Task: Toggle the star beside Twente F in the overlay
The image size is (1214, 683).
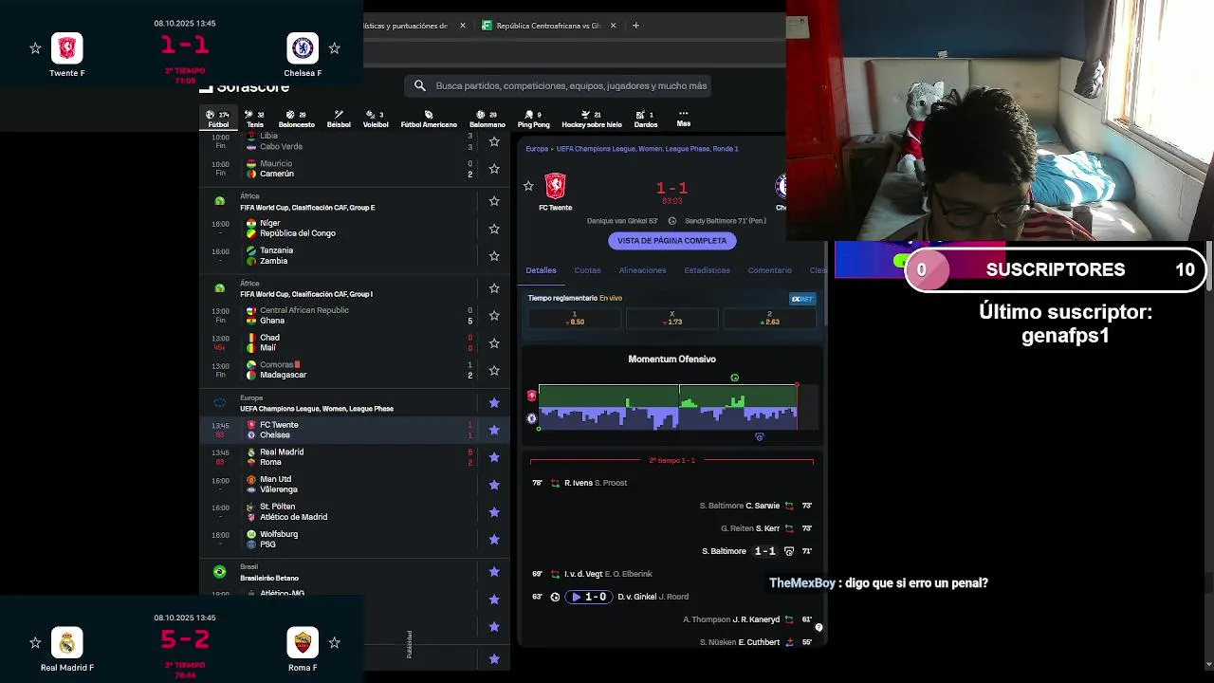Action: (x=35, y=47)
